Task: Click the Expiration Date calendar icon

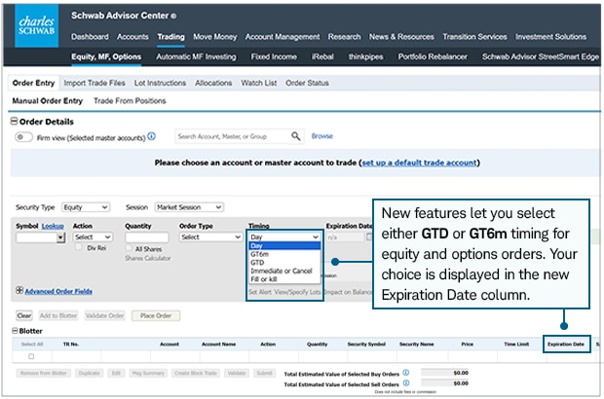Action: click(368, 237)
